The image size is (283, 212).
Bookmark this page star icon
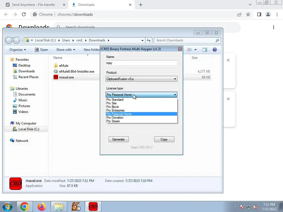click(248, 14)
